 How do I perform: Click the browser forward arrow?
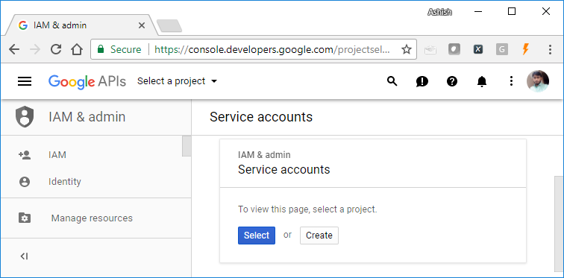click(35, 49)
